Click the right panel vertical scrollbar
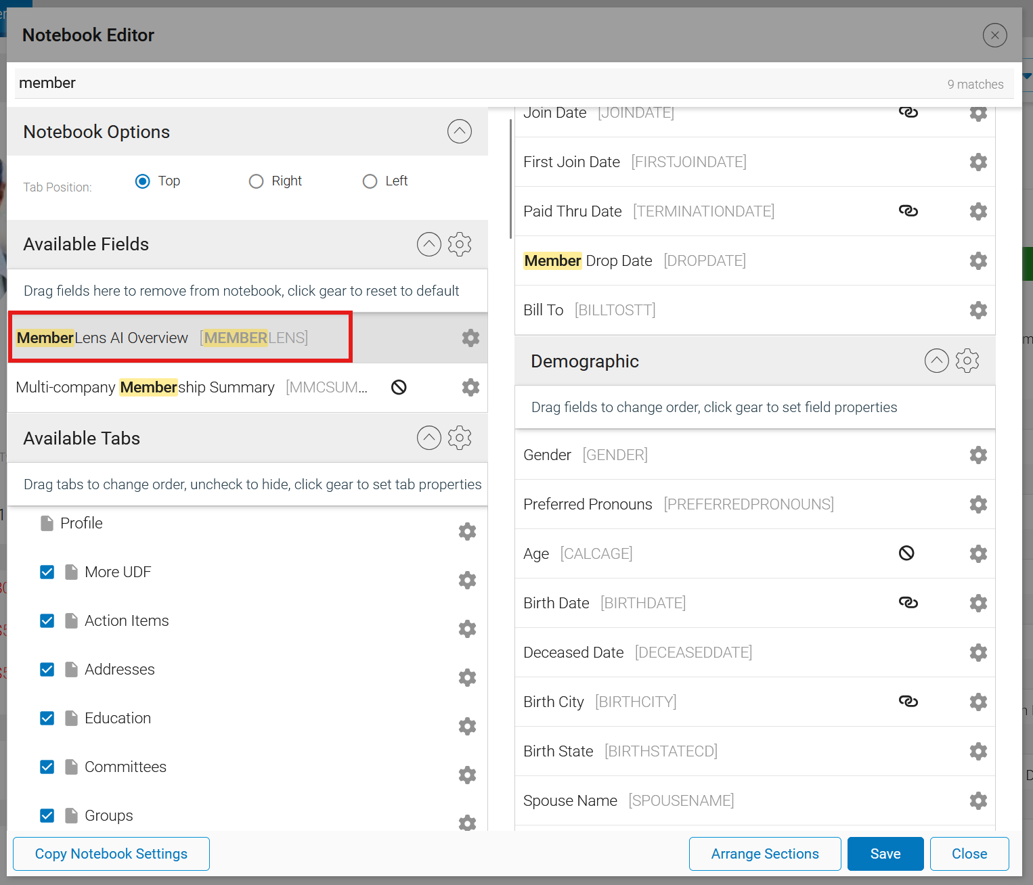Screen dimensions: 1033x885 click(510, 179)
